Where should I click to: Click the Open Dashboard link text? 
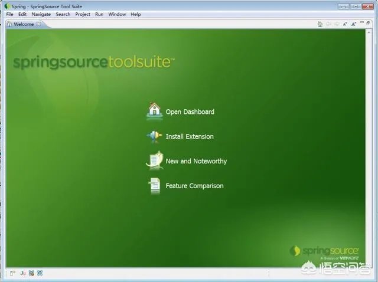190,112
